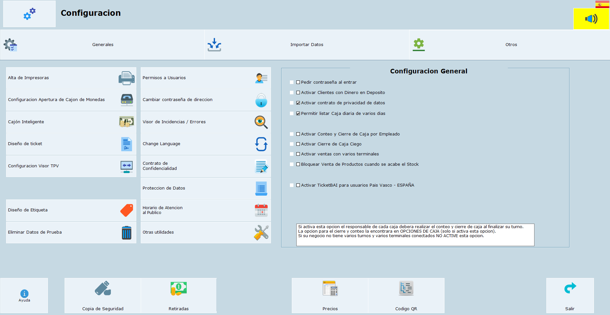Switch to the Generales tab

(x=103, y=45)
